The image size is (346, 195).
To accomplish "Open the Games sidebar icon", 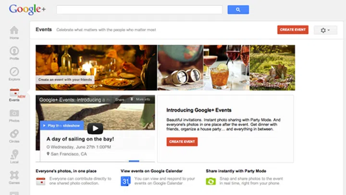I will 14,176.
